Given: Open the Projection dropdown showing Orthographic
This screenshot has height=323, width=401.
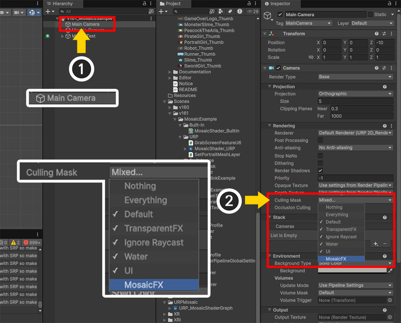Looking at the screenshot, I should coord(355,94).
